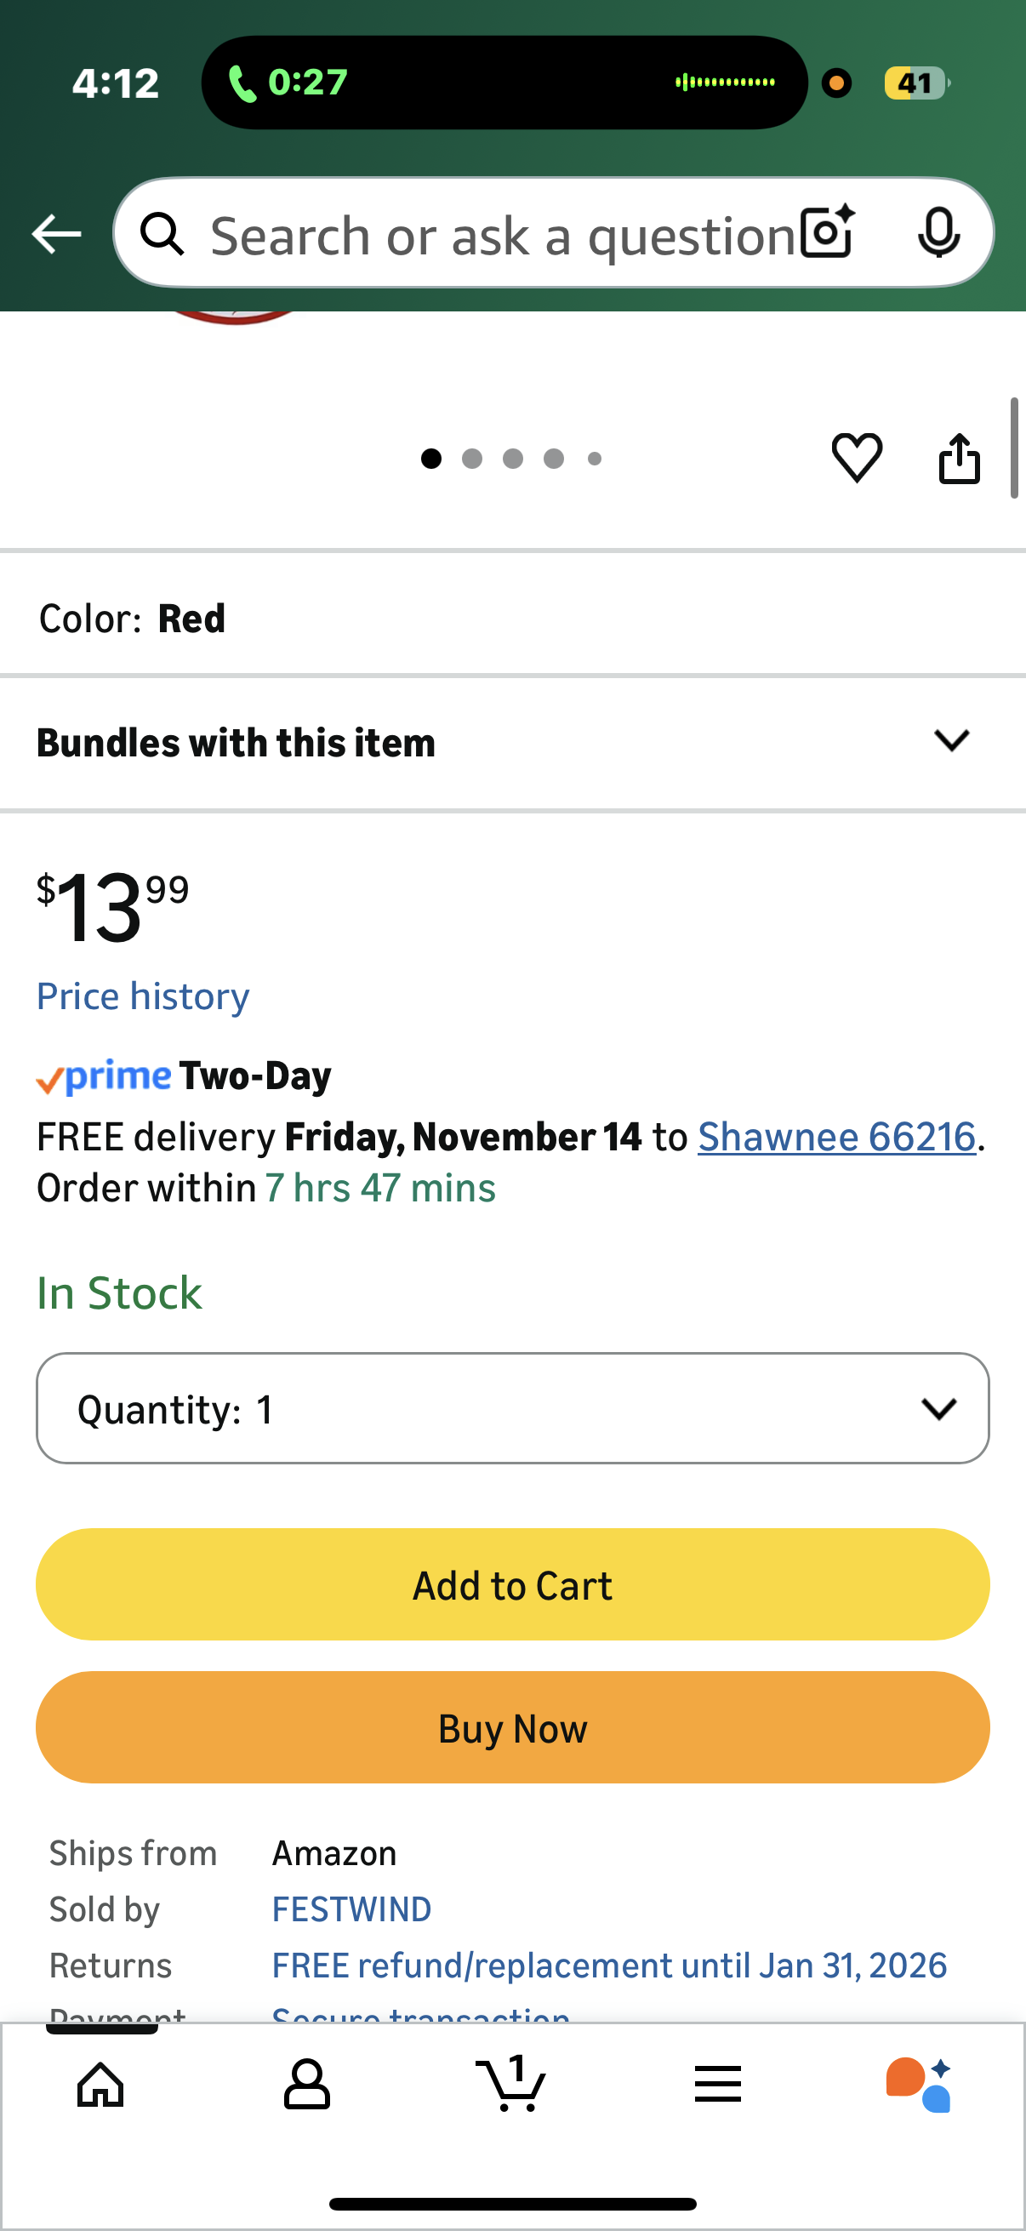Open the FESTWIND seller link
The width and height of the screenshot is (1026, 2231).
pyautogui.click(x=351, y=1909)
